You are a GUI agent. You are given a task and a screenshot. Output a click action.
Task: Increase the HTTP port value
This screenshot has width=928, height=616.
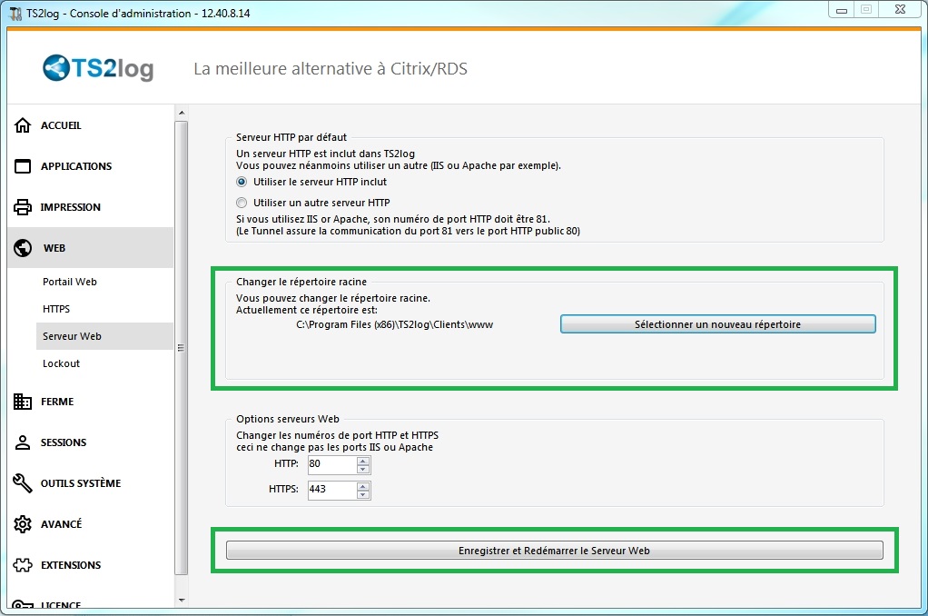[x=363, y=461]
